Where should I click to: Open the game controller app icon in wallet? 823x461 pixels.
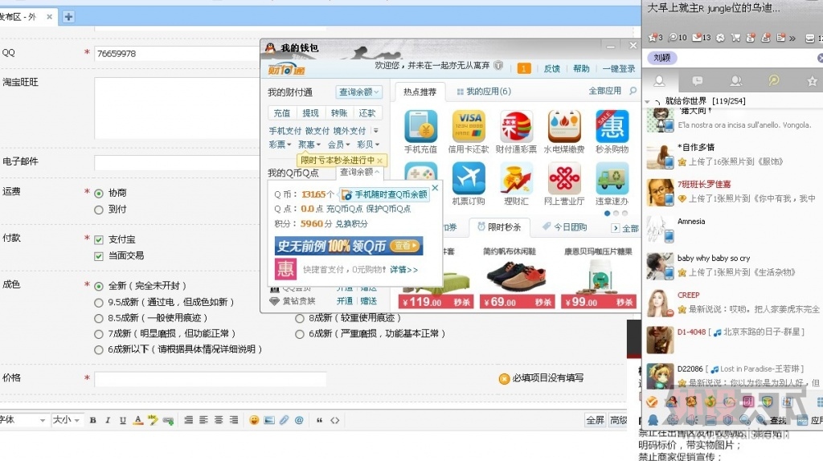(x=420, y=172)
